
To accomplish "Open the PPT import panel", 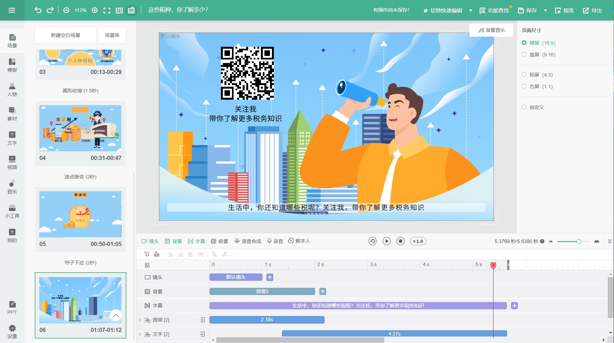I will click(x=12, y=308).
